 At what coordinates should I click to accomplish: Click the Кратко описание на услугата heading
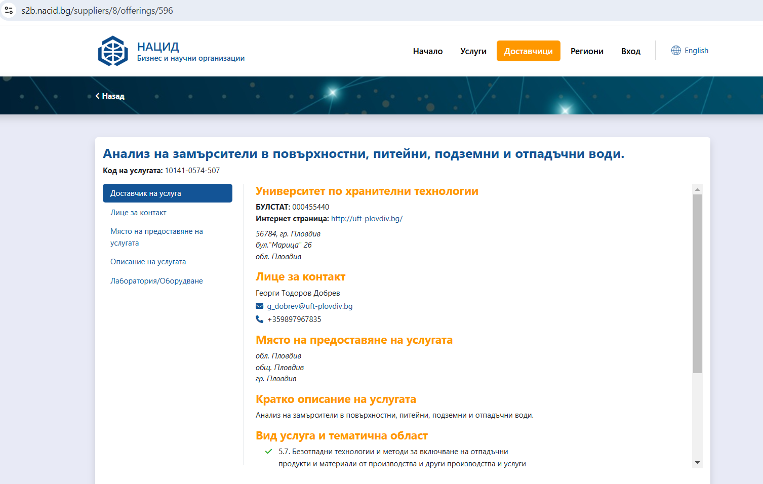(x=336, y=399)
